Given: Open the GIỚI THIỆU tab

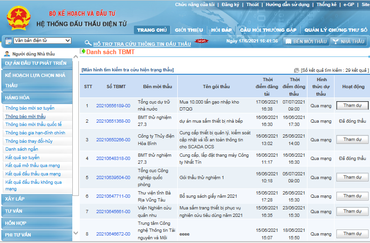Looking at the screenshot, I should click(x=189, y=30).
